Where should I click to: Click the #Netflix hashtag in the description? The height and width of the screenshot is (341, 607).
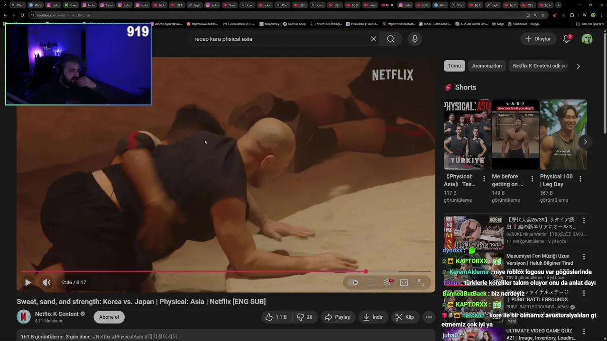point(103,337)
